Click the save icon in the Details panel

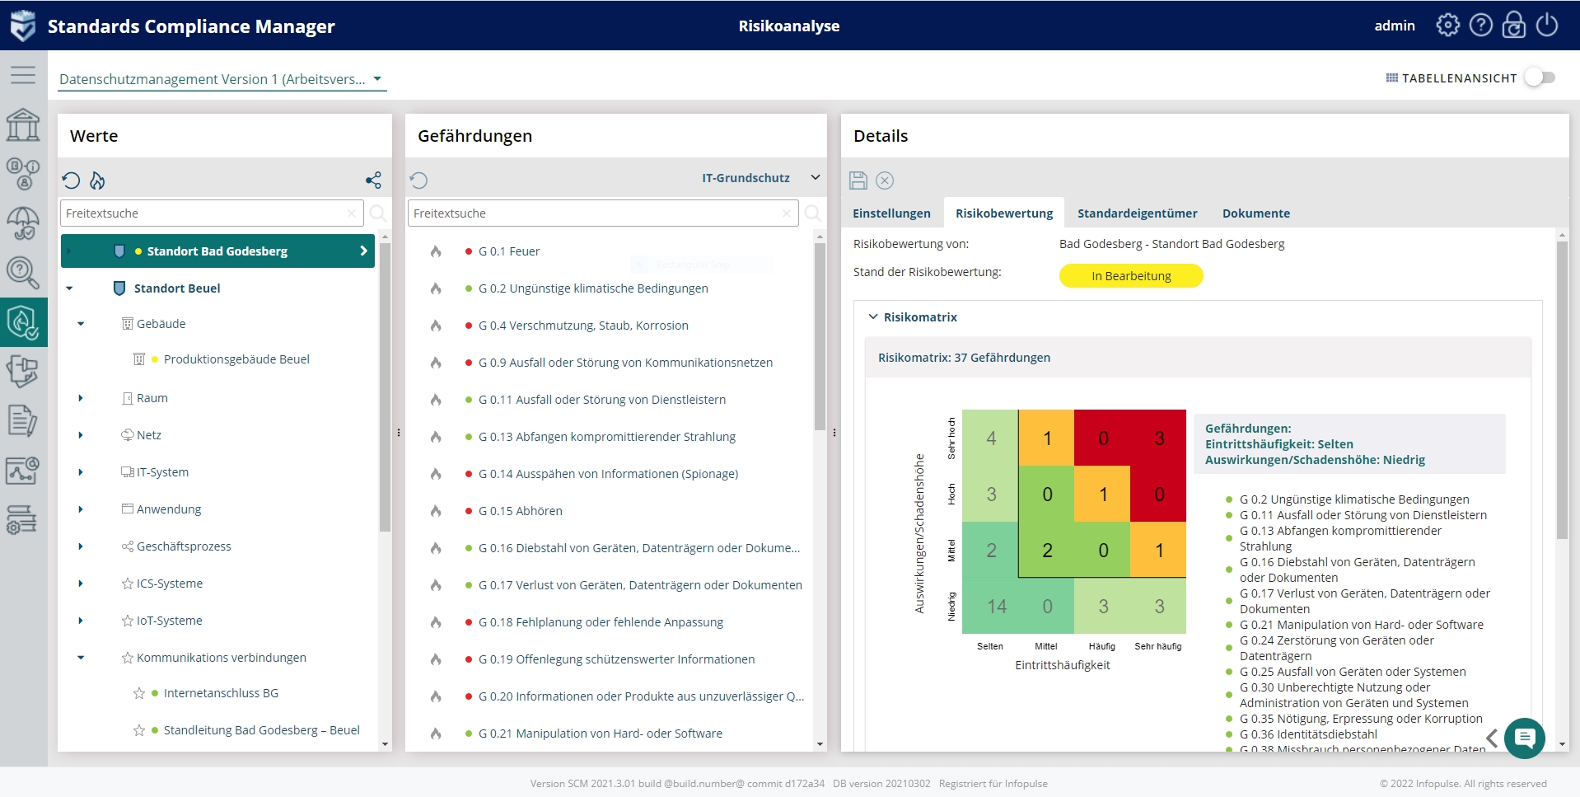pyautogui.click(x=858, y=180)
